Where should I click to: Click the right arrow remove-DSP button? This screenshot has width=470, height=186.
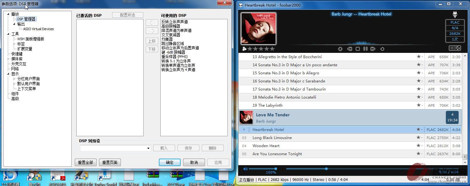pos(152,31)
